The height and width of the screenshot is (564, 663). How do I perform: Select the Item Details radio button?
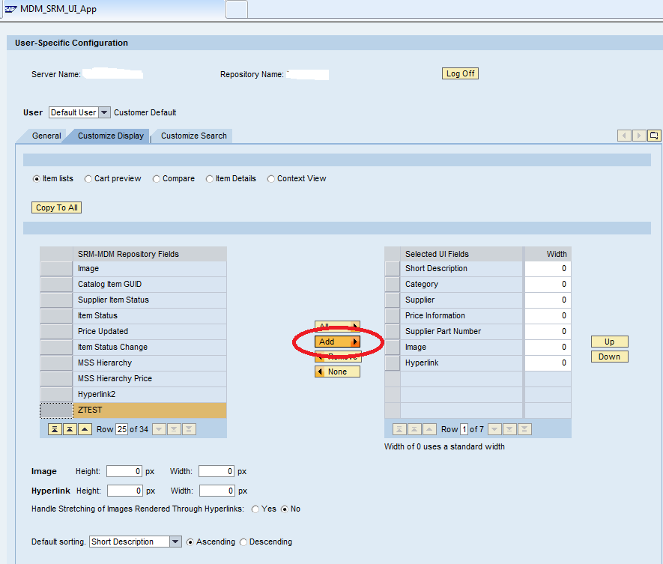coord(209,179)
